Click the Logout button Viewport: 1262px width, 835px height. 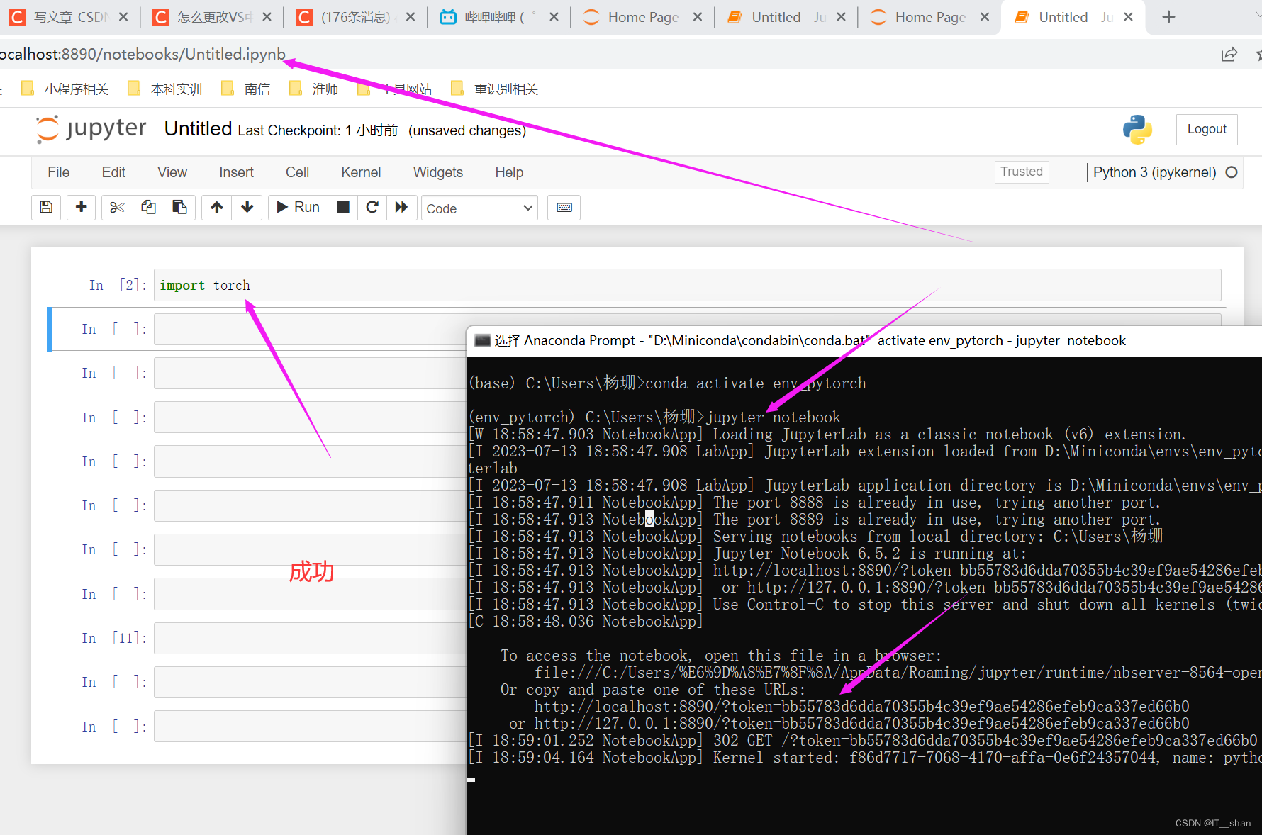coord(1207,129)
